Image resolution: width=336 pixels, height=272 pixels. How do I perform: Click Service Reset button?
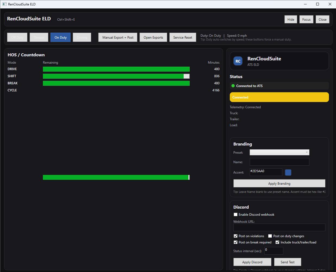pos(183,37)
